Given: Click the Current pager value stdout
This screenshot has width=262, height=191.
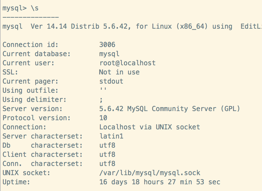Looking at the screenshot, I should 111,81.
